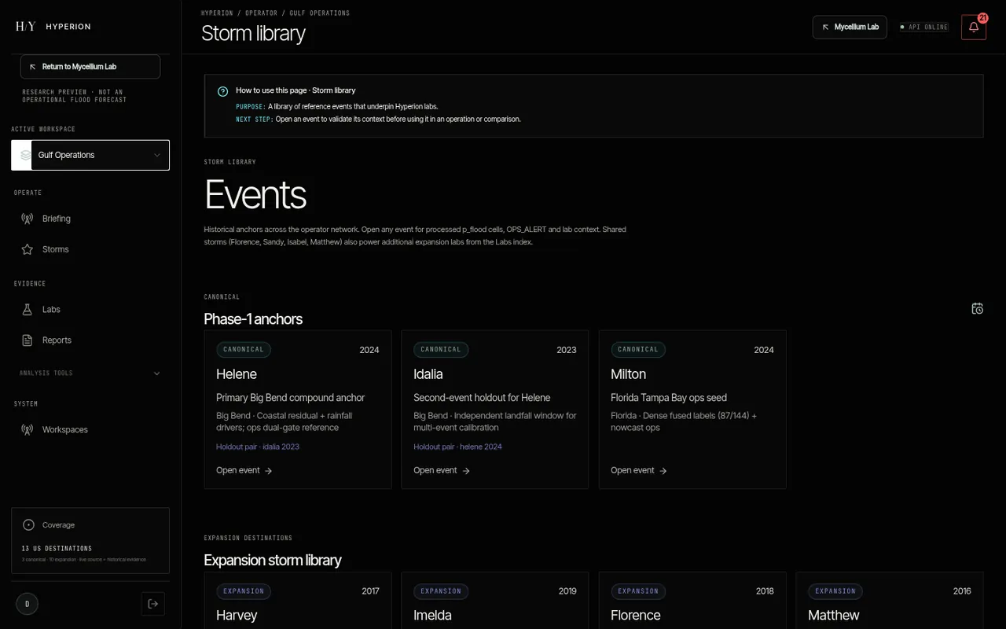
Task: Open the user avatar D
Action: tap(27, 604)
